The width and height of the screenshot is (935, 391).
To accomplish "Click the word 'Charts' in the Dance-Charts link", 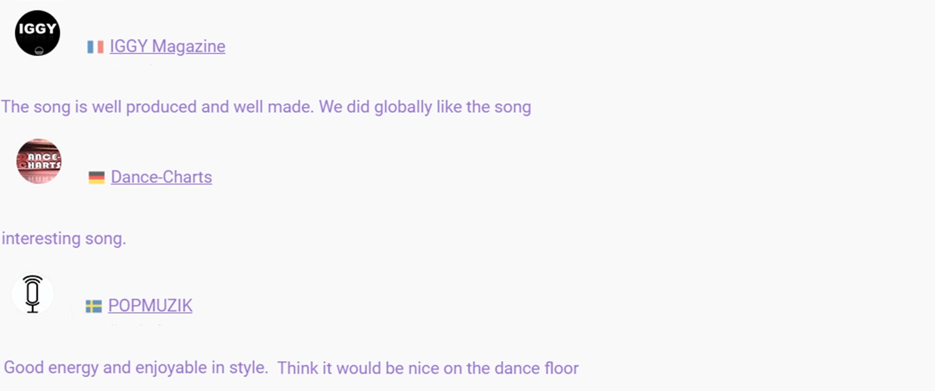I will [x=184, y=177].
